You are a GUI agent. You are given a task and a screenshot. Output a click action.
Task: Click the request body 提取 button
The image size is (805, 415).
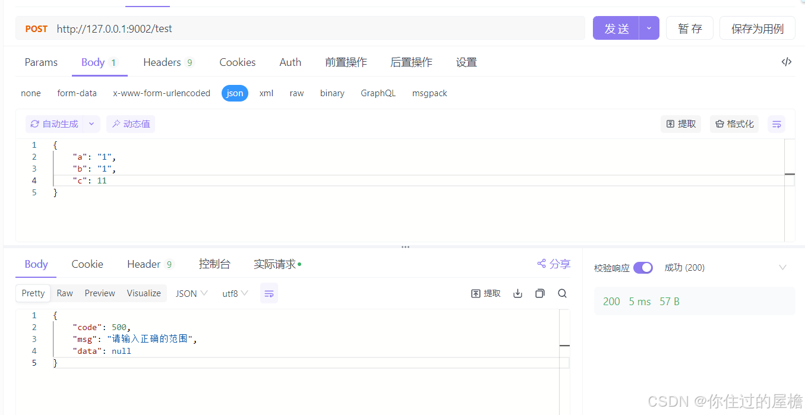point(681,124)
